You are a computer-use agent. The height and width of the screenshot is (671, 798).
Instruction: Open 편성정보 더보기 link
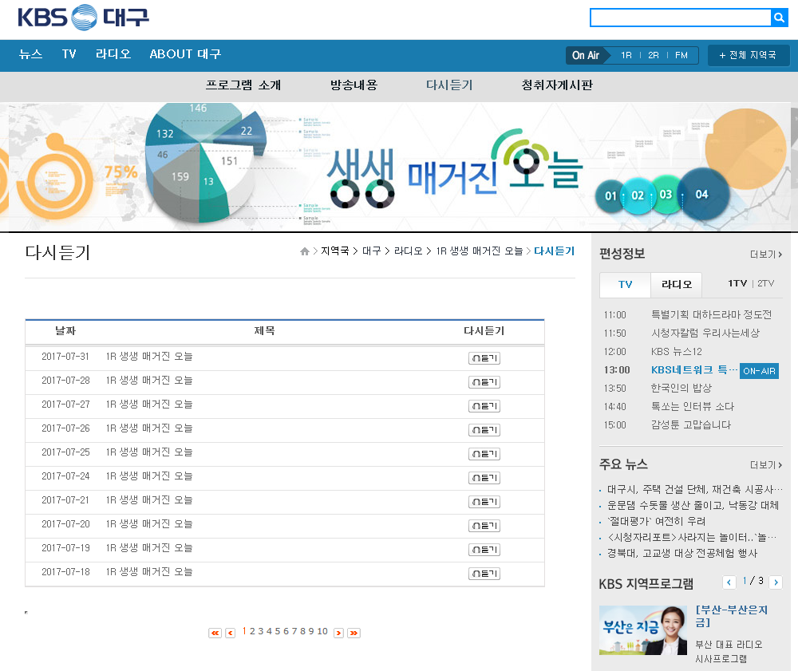pos(766,255)
